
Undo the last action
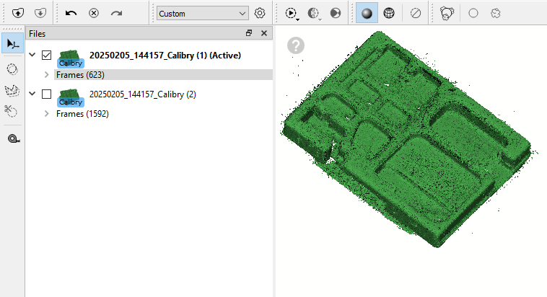[71, 13]
